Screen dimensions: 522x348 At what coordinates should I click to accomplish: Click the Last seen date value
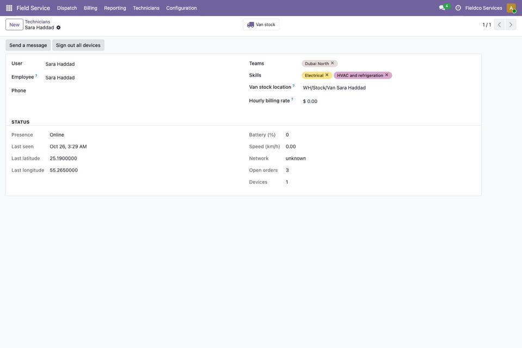(68, 146)
